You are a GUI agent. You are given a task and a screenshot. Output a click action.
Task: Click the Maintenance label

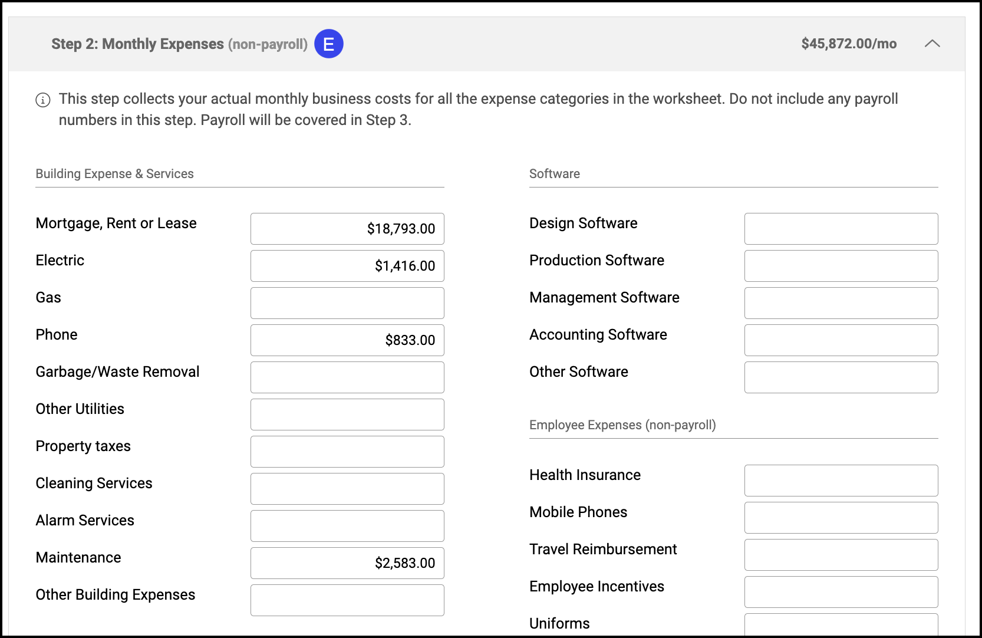point(78,558)
